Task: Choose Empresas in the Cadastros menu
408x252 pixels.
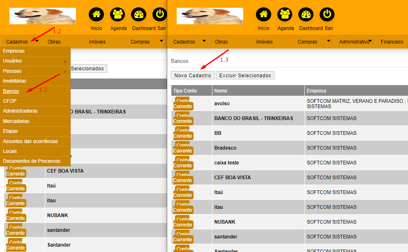Action: (14, 51)
